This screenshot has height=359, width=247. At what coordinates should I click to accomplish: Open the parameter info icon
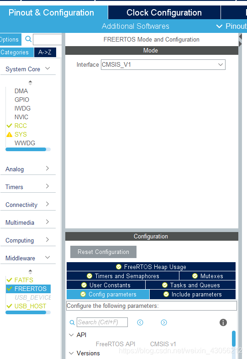(223, 322)
